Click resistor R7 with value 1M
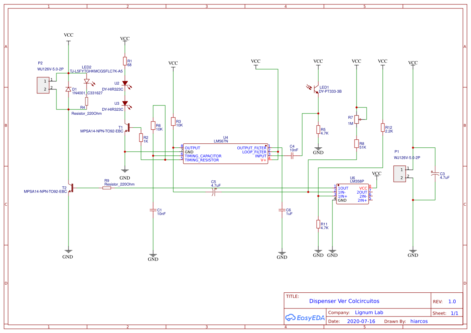 point(357,120)
